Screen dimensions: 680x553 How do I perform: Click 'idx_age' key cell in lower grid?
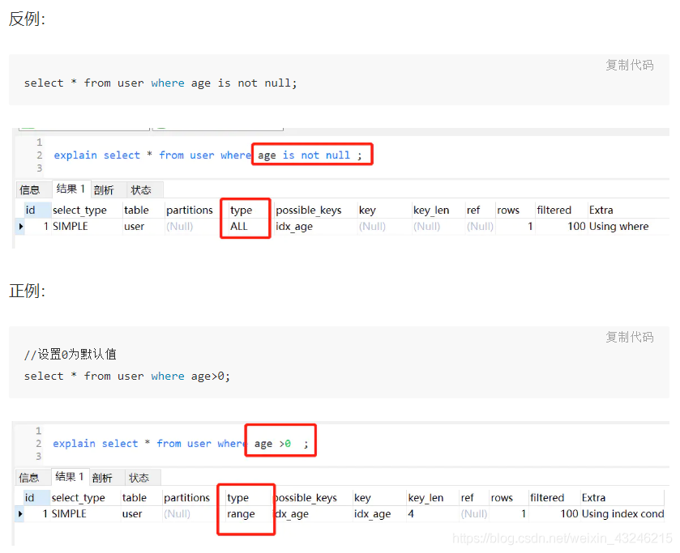(x=372, y=513)
